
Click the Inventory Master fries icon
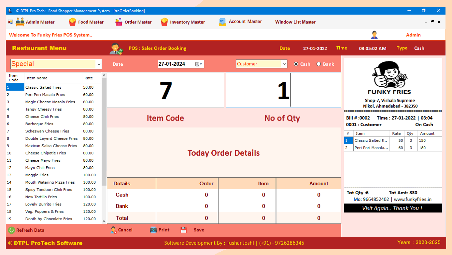[164, 22]
